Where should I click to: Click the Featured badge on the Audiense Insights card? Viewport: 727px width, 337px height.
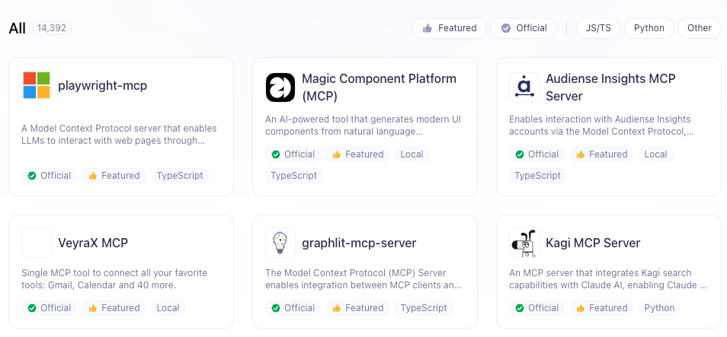tap(602, 154)
